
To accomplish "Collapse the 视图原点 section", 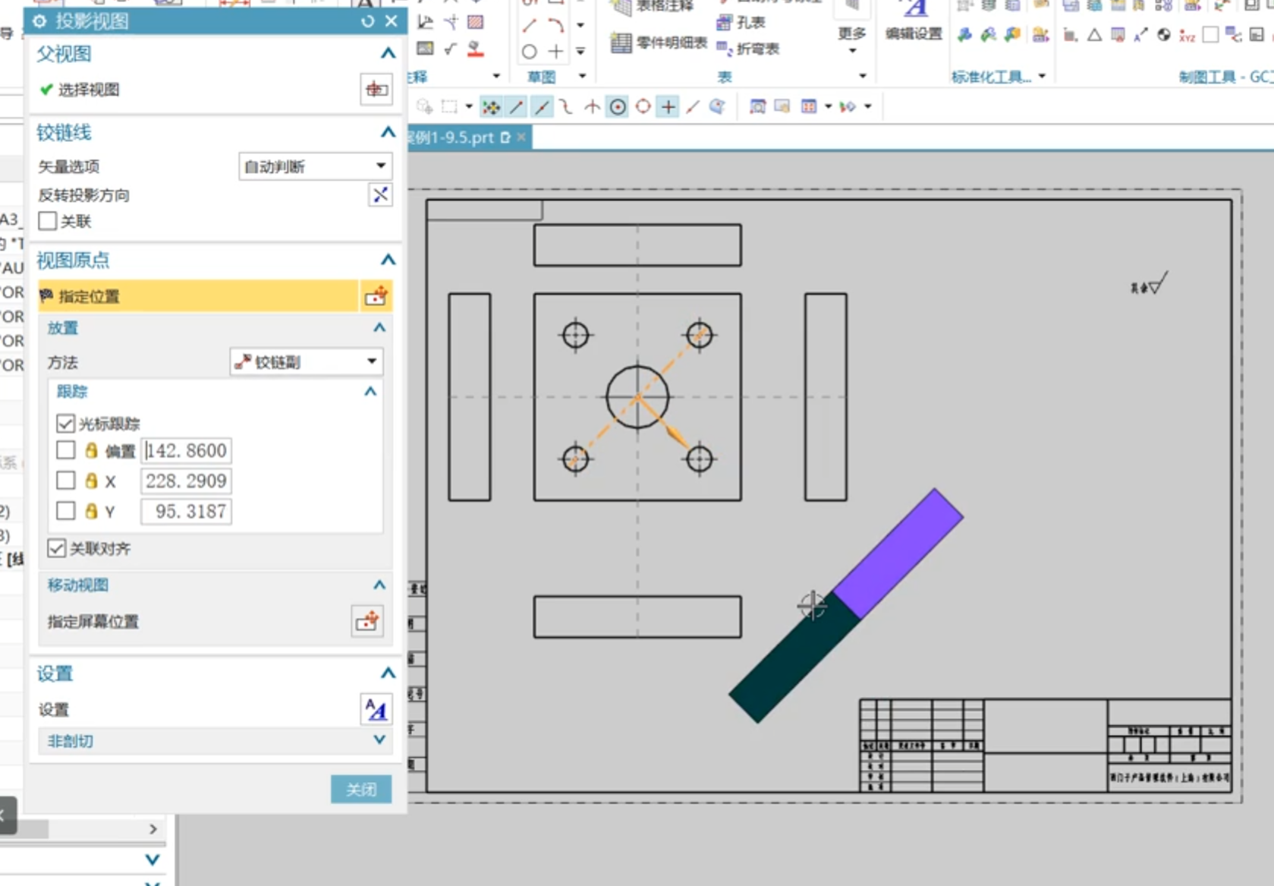I will 388,260.
